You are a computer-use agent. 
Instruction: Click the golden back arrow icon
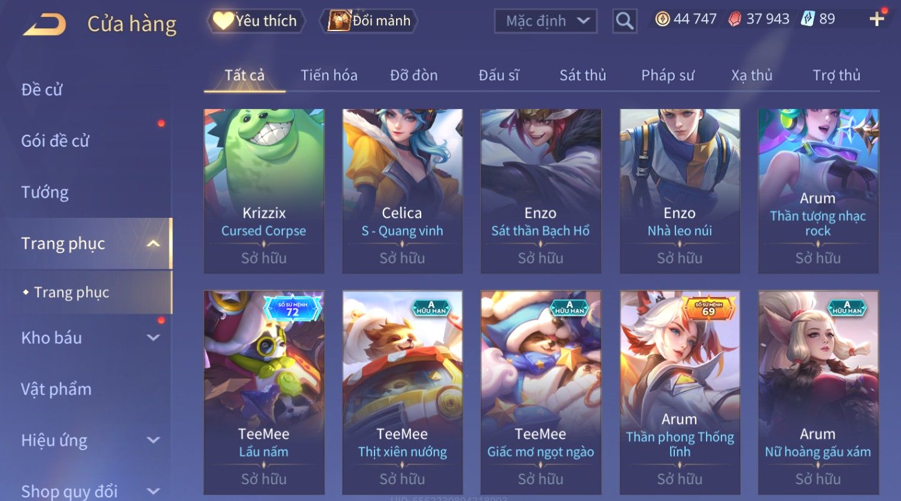click(x=44, y=25)
